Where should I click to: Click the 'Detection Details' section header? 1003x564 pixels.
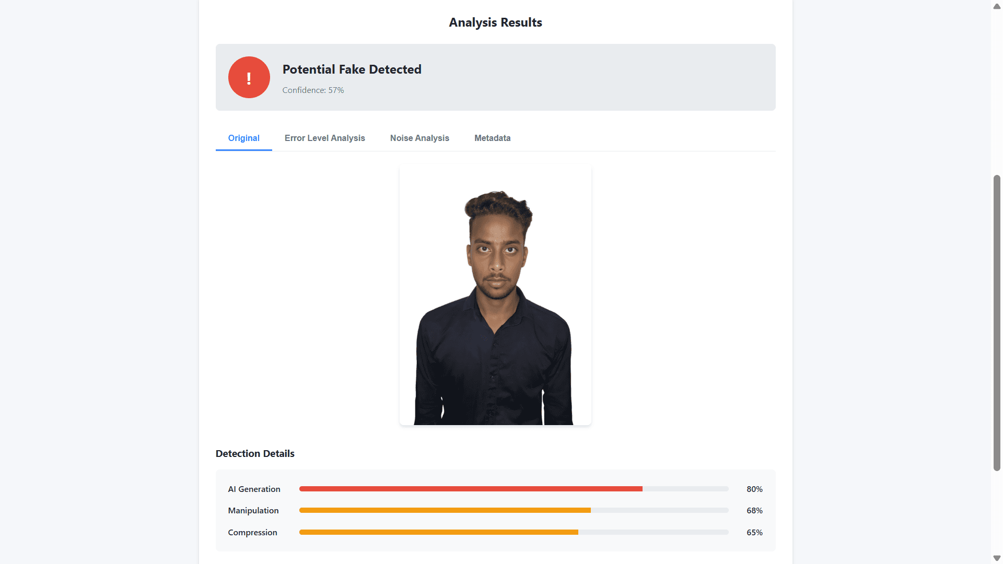(x=254, y=453)
